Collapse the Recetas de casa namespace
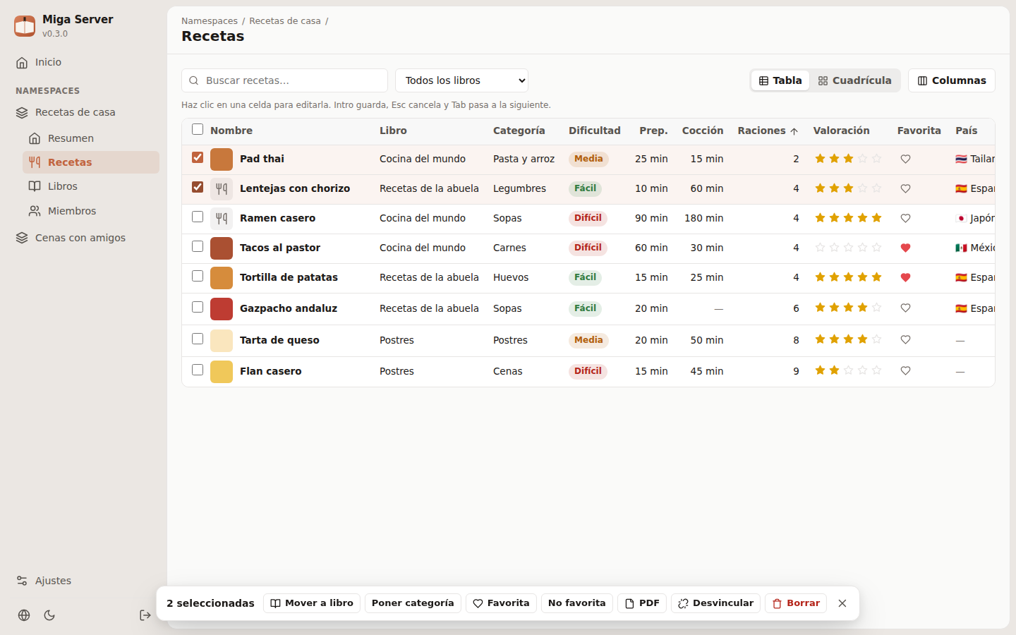1016x635 pixels. point(85,112)
